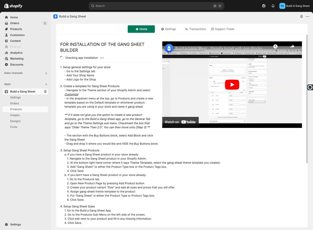Click Build a Gang Sheet page header title
The height and width of the screenshot is (230, 313).
(x=72, y=16)
